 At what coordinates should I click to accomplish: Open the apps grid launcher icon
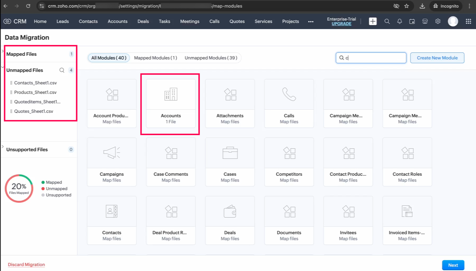[468, 21]
